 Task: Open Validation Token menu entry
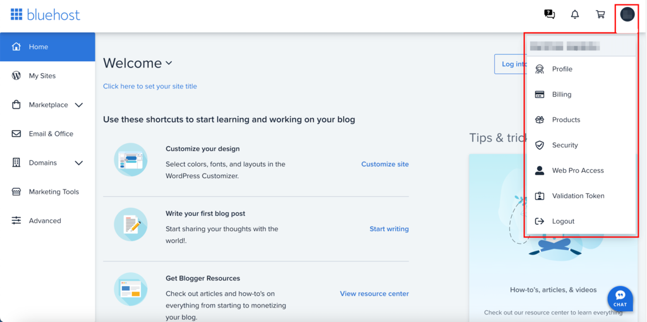point(577,196)
